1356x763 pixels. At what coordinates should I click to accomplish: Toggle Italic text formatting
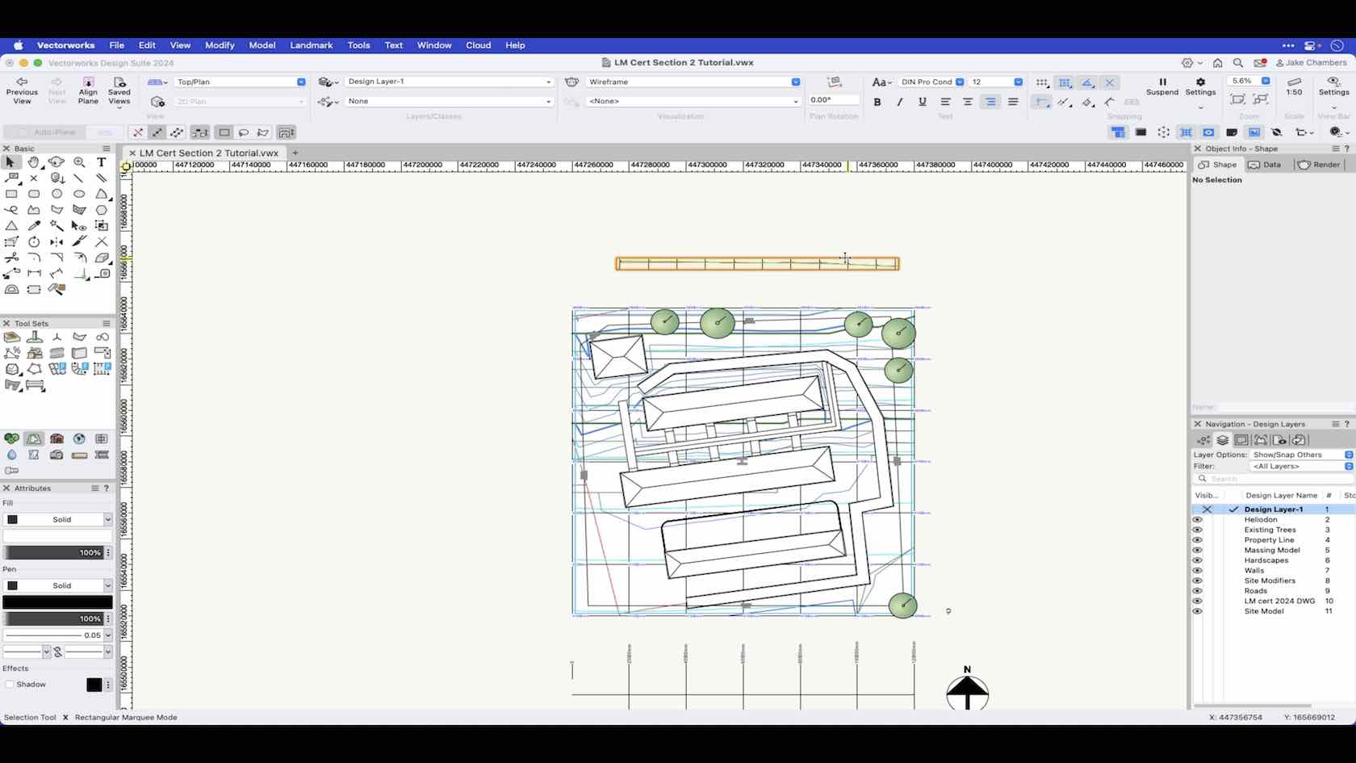(x=900, y=102)
